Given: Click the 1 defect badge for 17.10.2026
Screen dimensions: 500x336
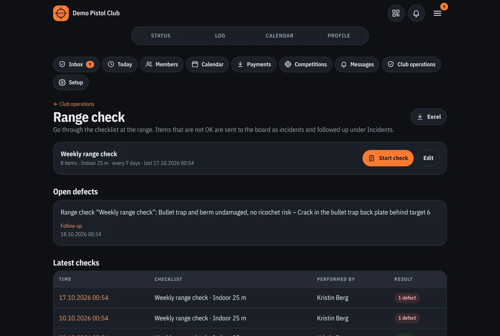Looking at the screenshot, I should [x=407, y=298].
